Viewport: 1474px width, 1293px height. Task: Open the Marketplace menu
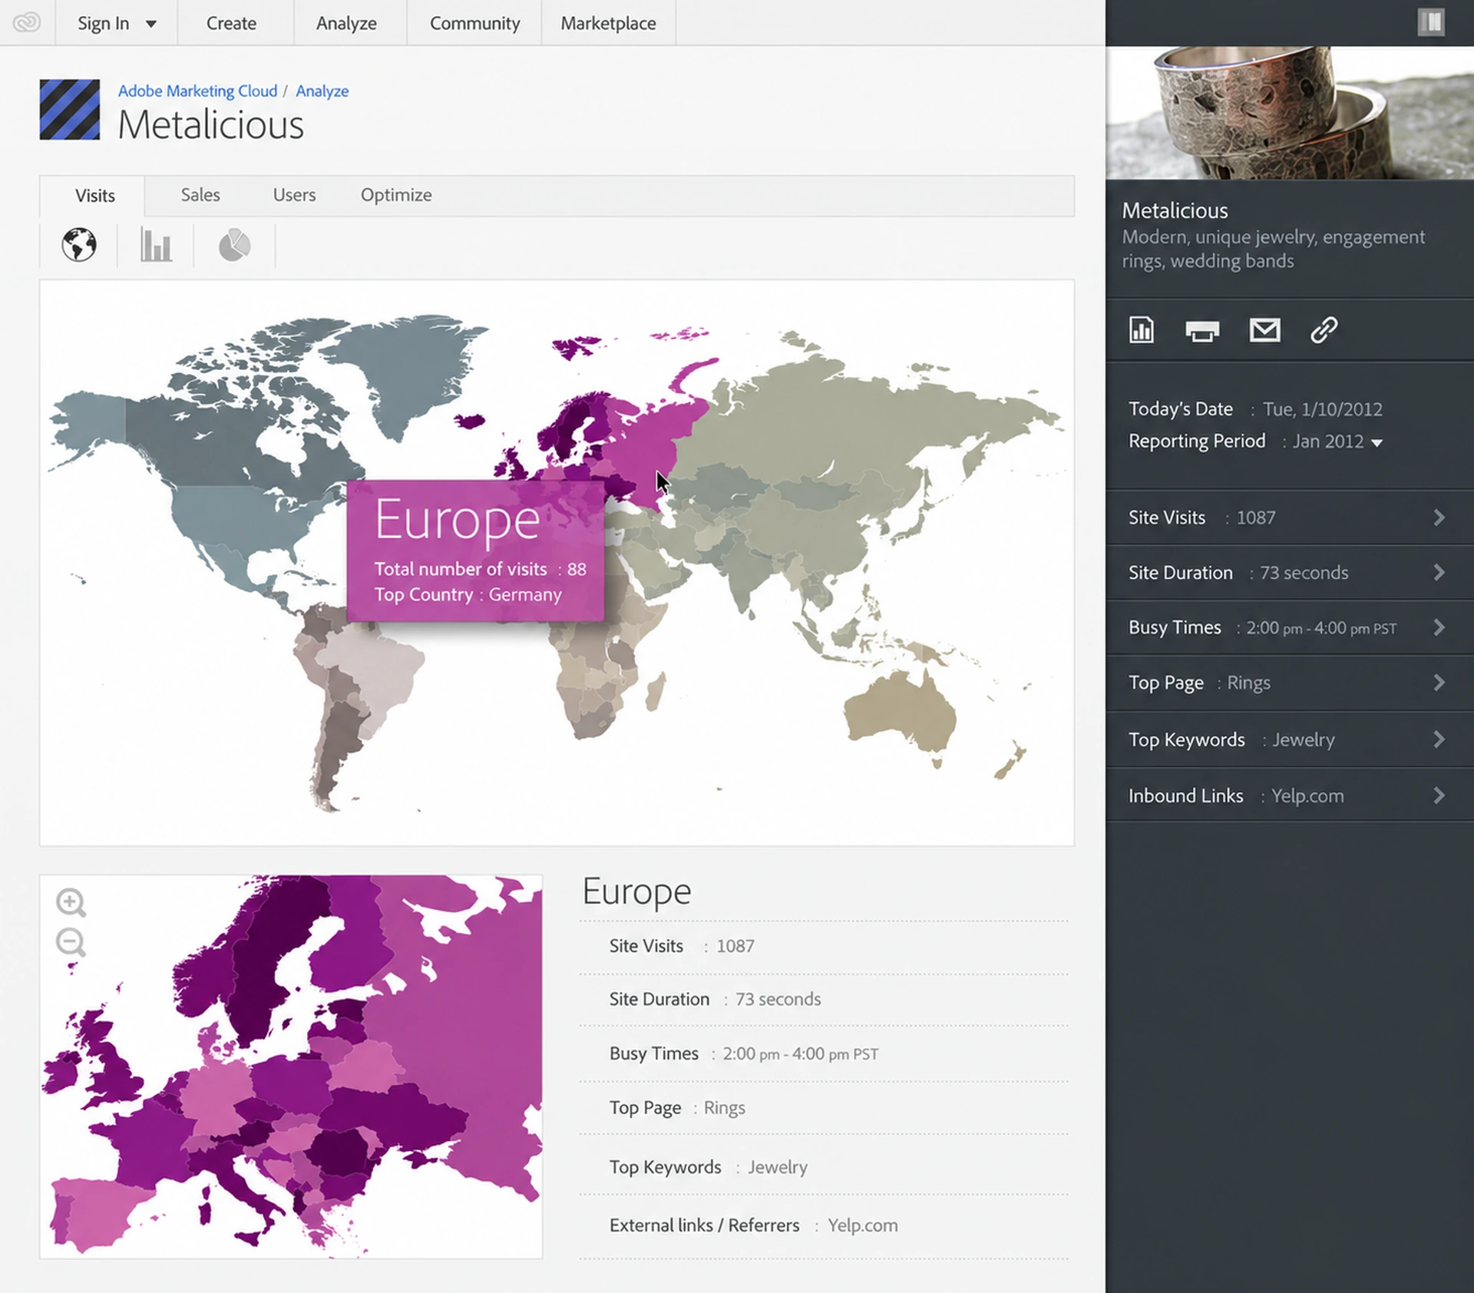pyautogui.click(x=608, y=23)
